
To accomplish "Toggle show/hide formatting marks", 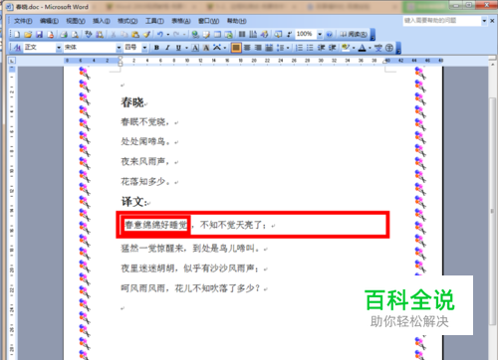I will click(x=289, y=34).
